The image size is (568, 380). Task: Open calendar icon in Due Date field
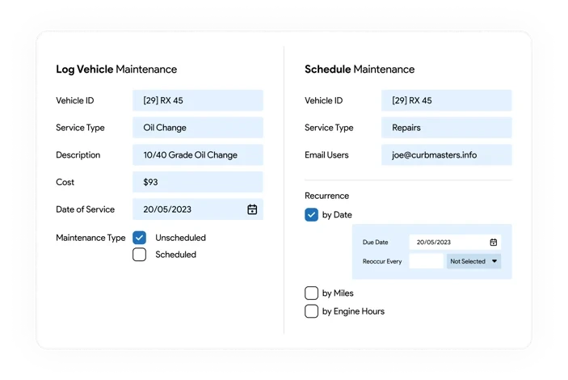point(494,243)
